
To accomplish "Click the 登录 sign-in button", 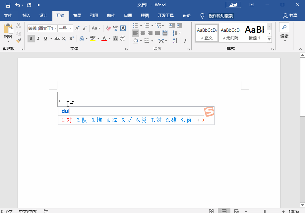I will [233, 5].
